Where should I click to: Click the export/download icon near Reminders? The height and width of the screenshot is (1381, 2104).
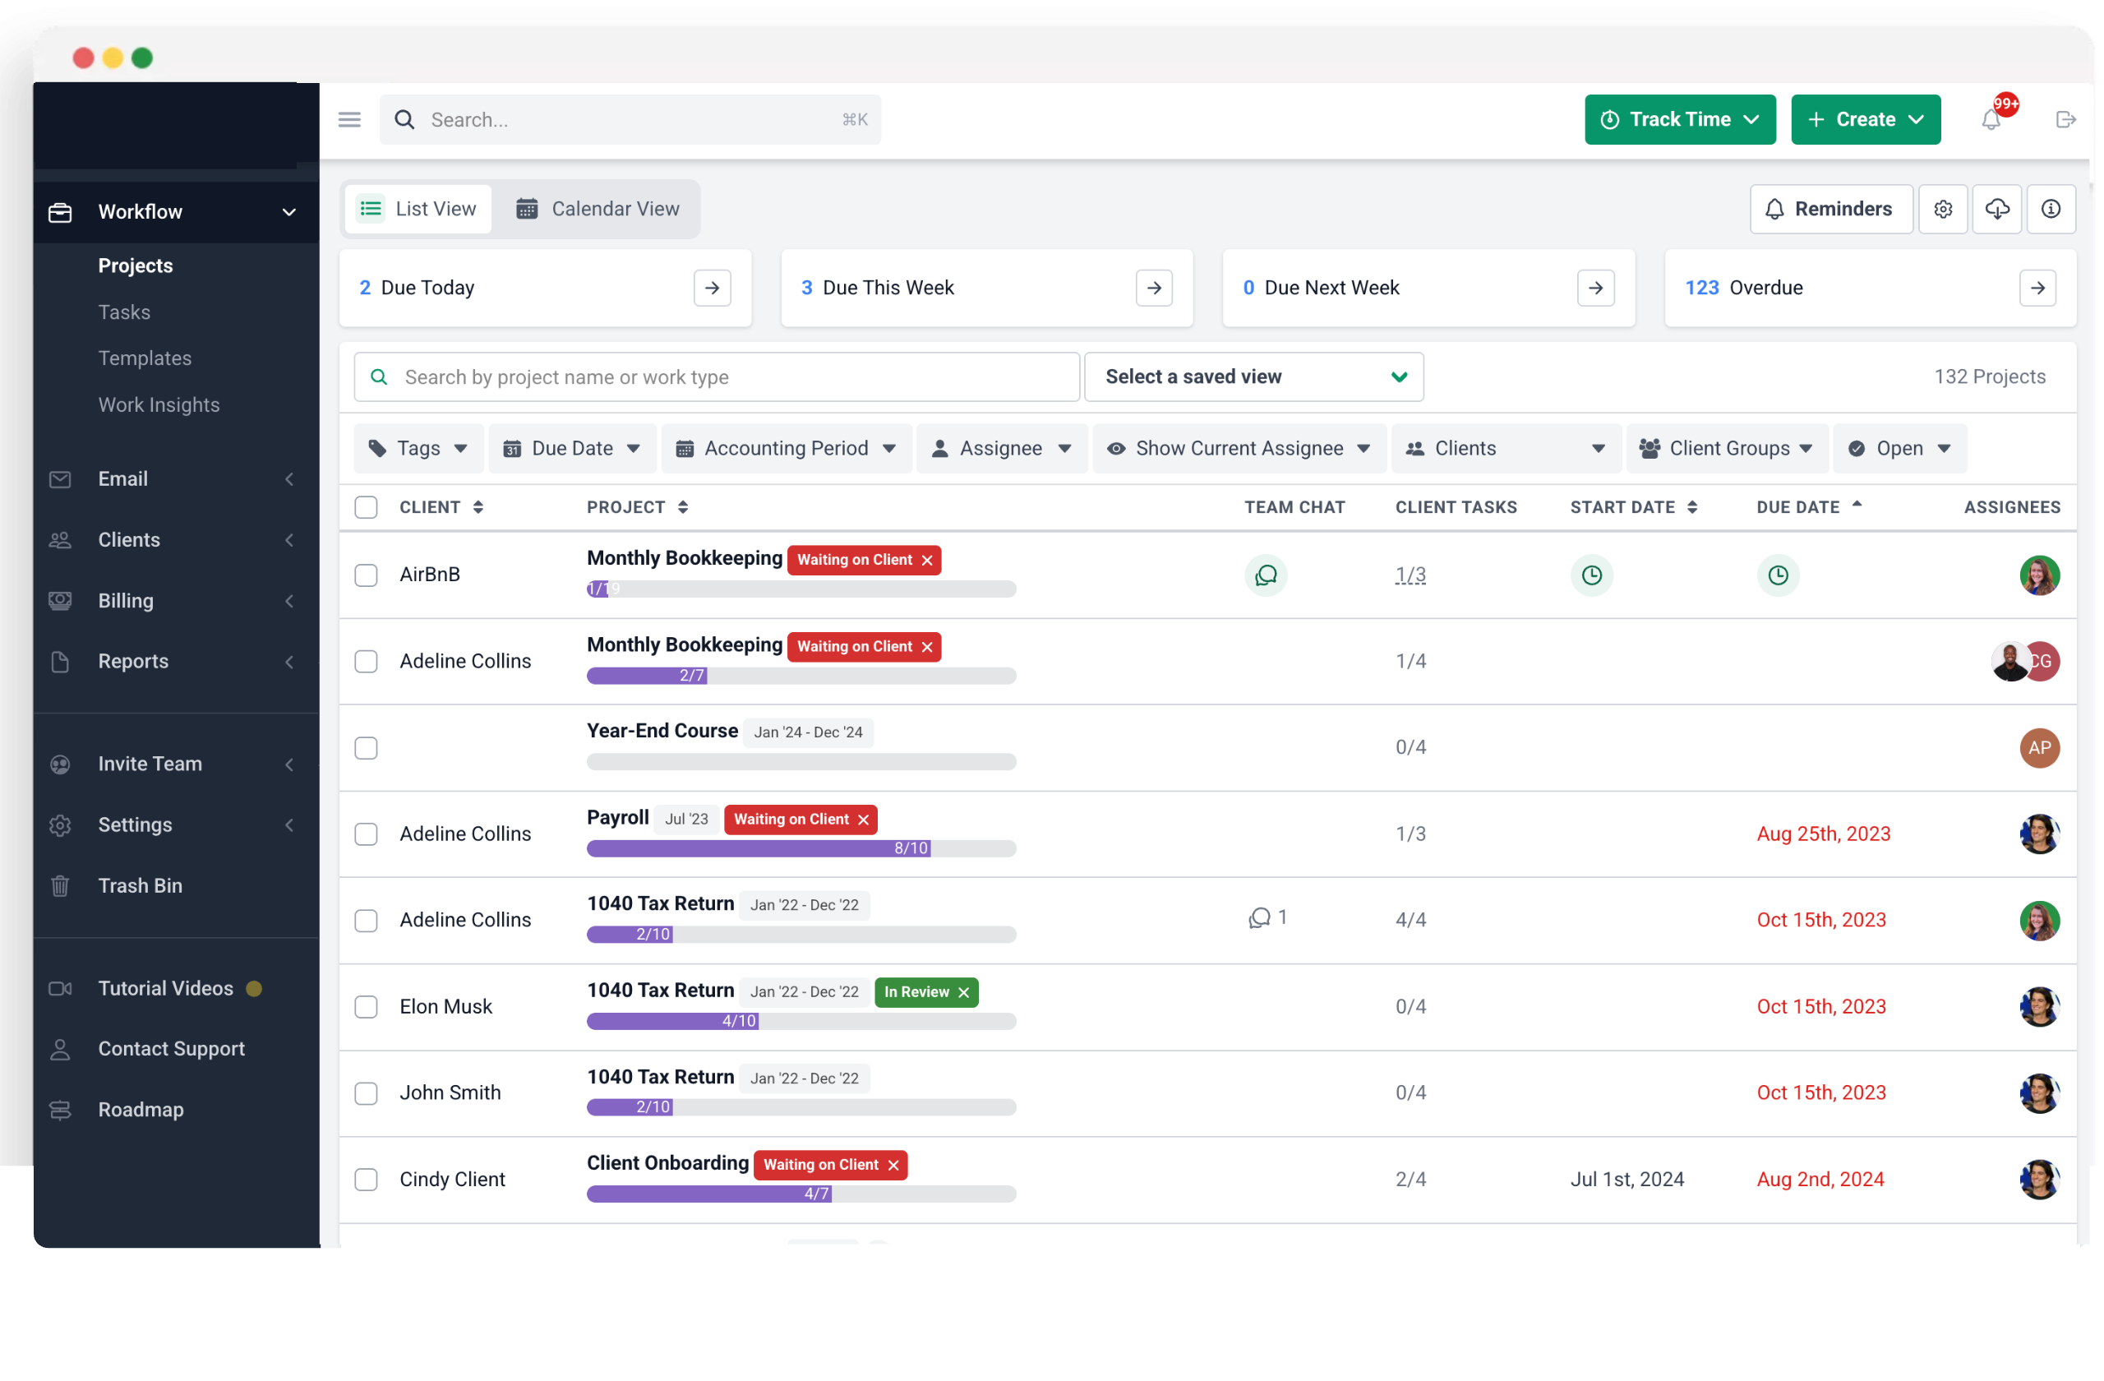tap(1998, 209)
